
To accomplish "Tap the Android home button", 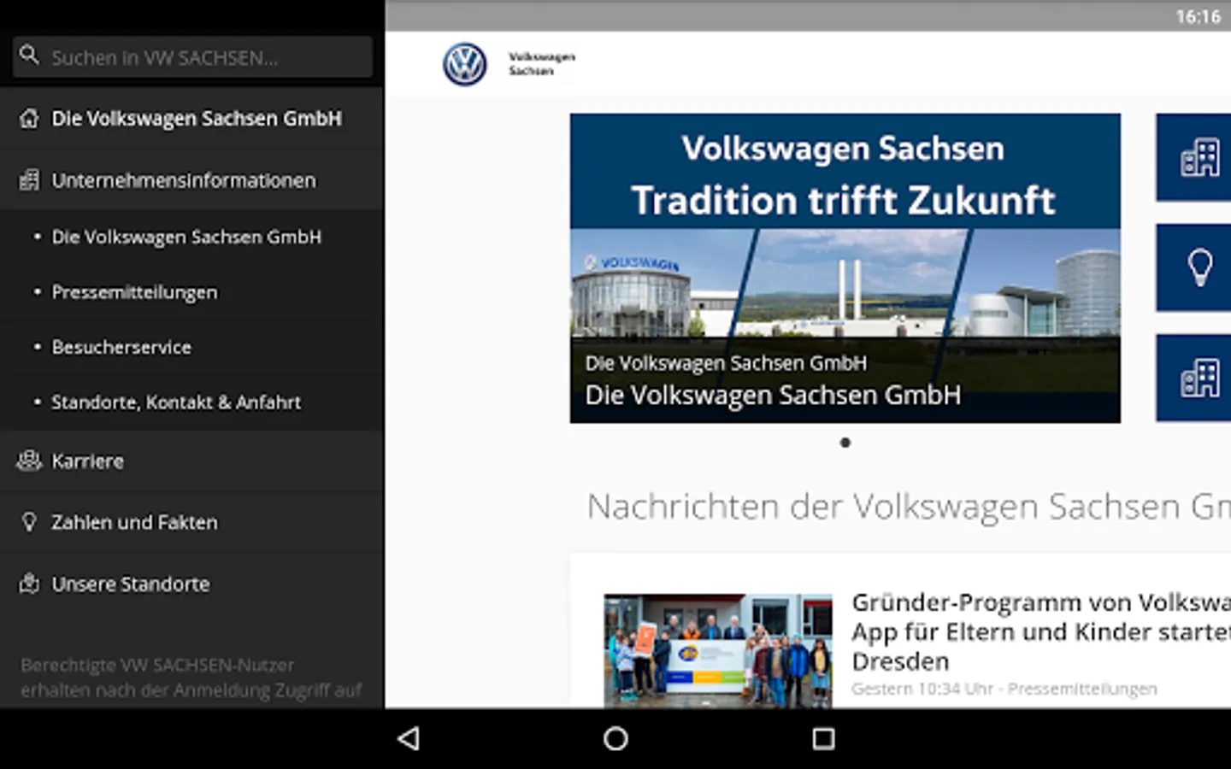I will point(615,738).
